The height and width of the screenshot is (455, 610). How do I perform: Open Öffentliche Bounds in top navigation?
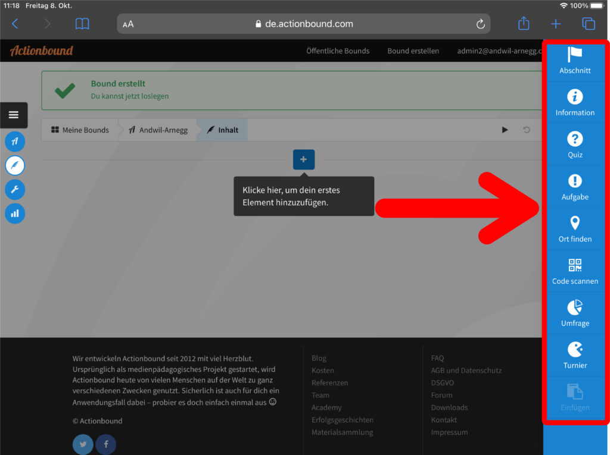(338, 51)
